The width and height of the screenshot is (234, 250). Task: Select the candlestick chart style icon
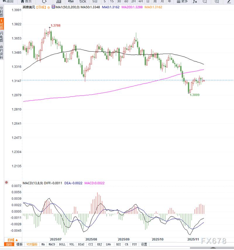point(70,1)
